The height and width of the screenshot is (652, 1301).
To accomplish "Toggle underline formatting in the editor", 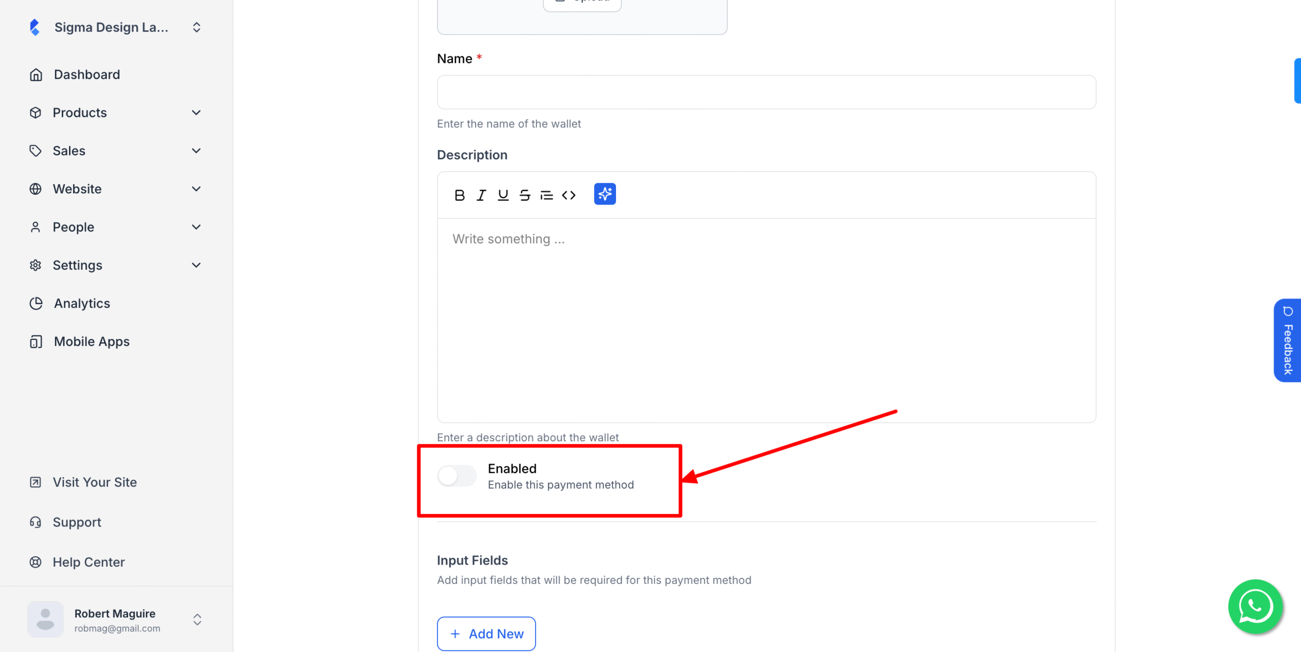I will tap(503, 194).
